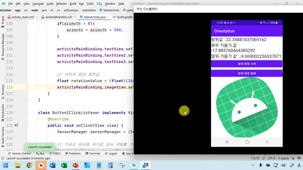The width and height of the screenshot is (303, 170).
Task: Open the Logcat tool window
Action: pos(111,153)
